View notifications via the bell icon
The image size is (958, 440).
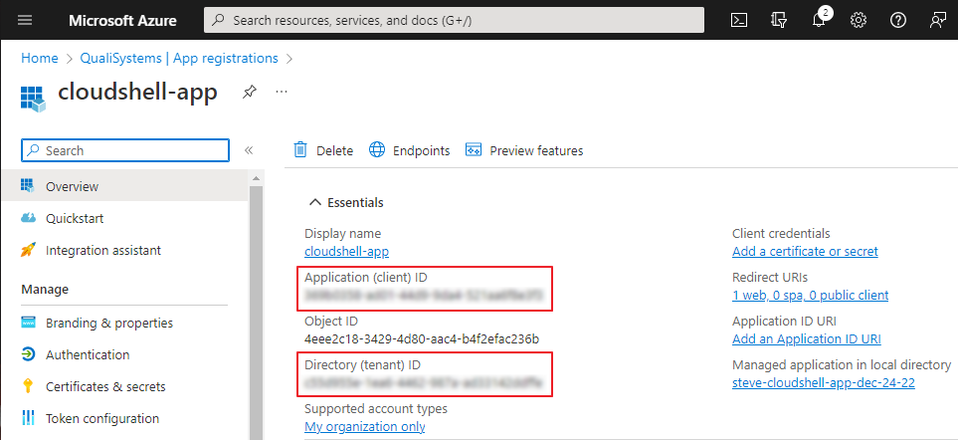(x=819, y=20)
